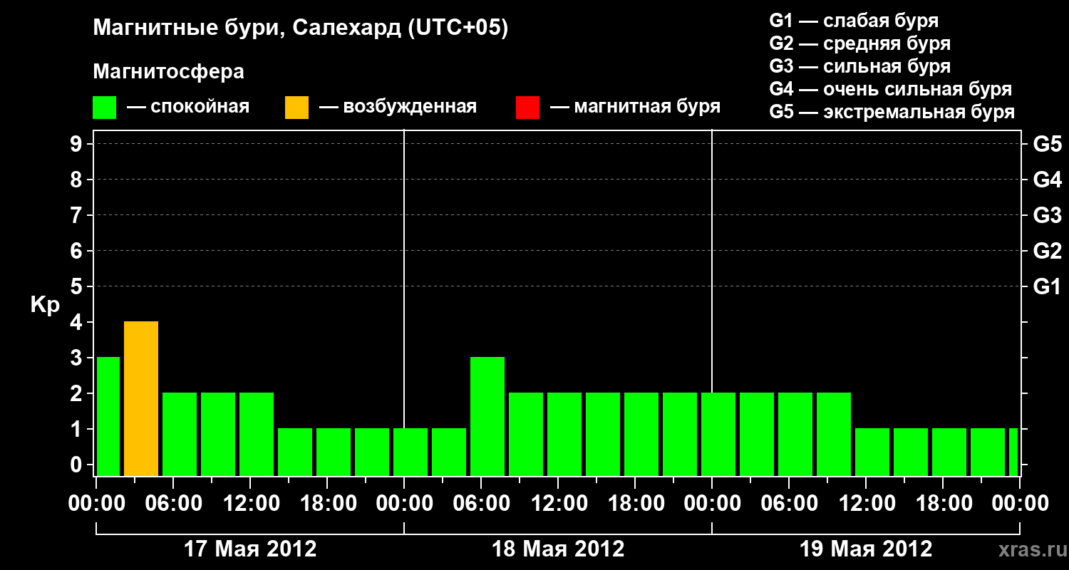This screenshot has height=570, width=1069.
Task: Select the Kp 3 bar at 06:00 on 18 Мая
Action: 487,417
